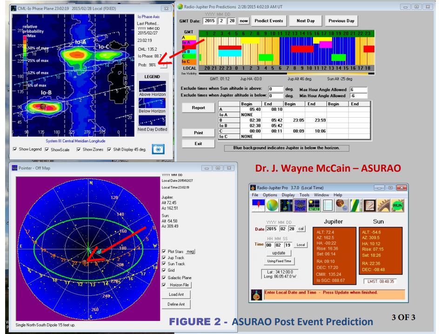Open the lined notepad toolbar icon
440x334 pixels.
click(328, 206)
